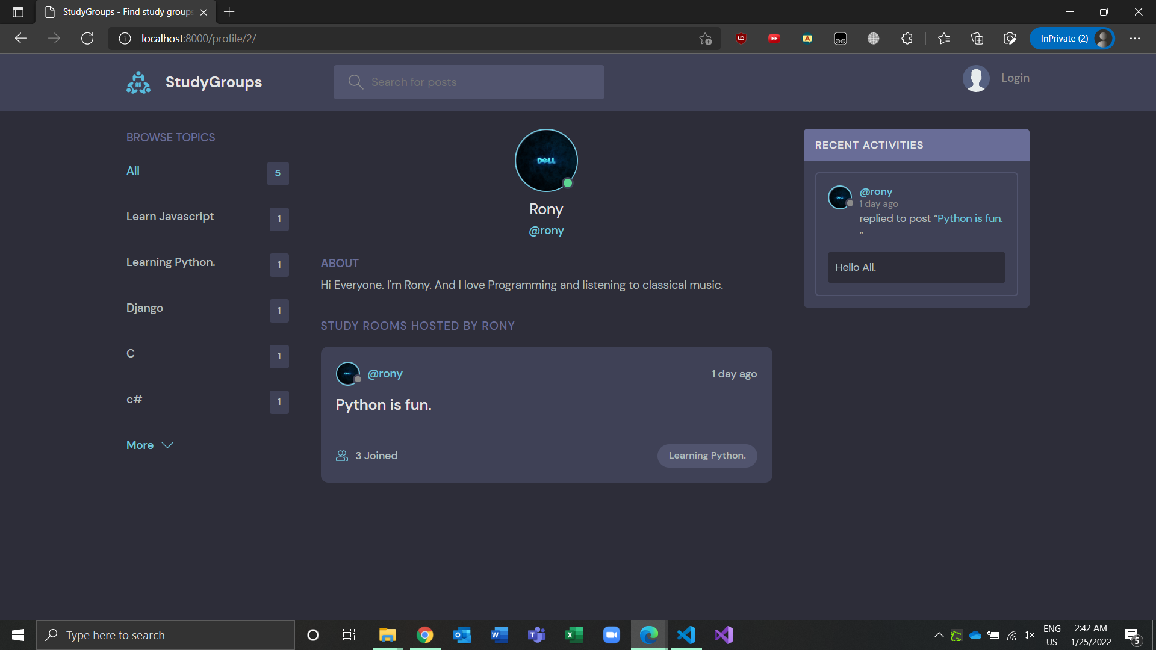Open the Learn Javascript topic
This screenshot has height=650, width=1156.
pos(170,217)
